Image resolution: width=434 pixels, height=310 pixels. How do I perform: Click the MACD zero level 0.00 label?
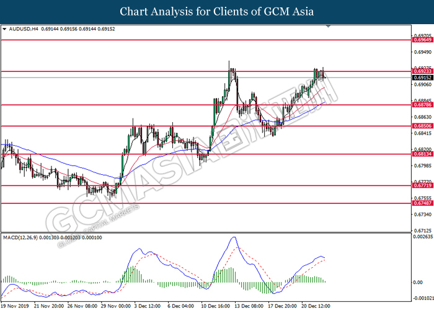(418, 282)
